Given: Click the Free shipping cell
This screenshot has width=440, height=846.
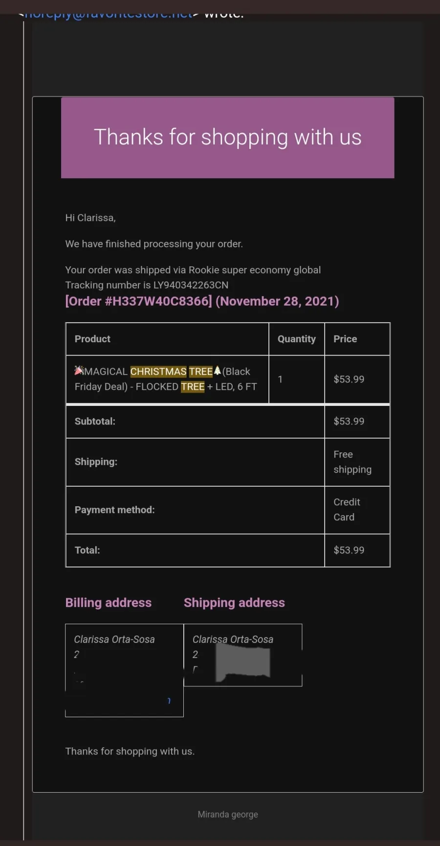Looking at the screenshot, I should tap(357, 462).
